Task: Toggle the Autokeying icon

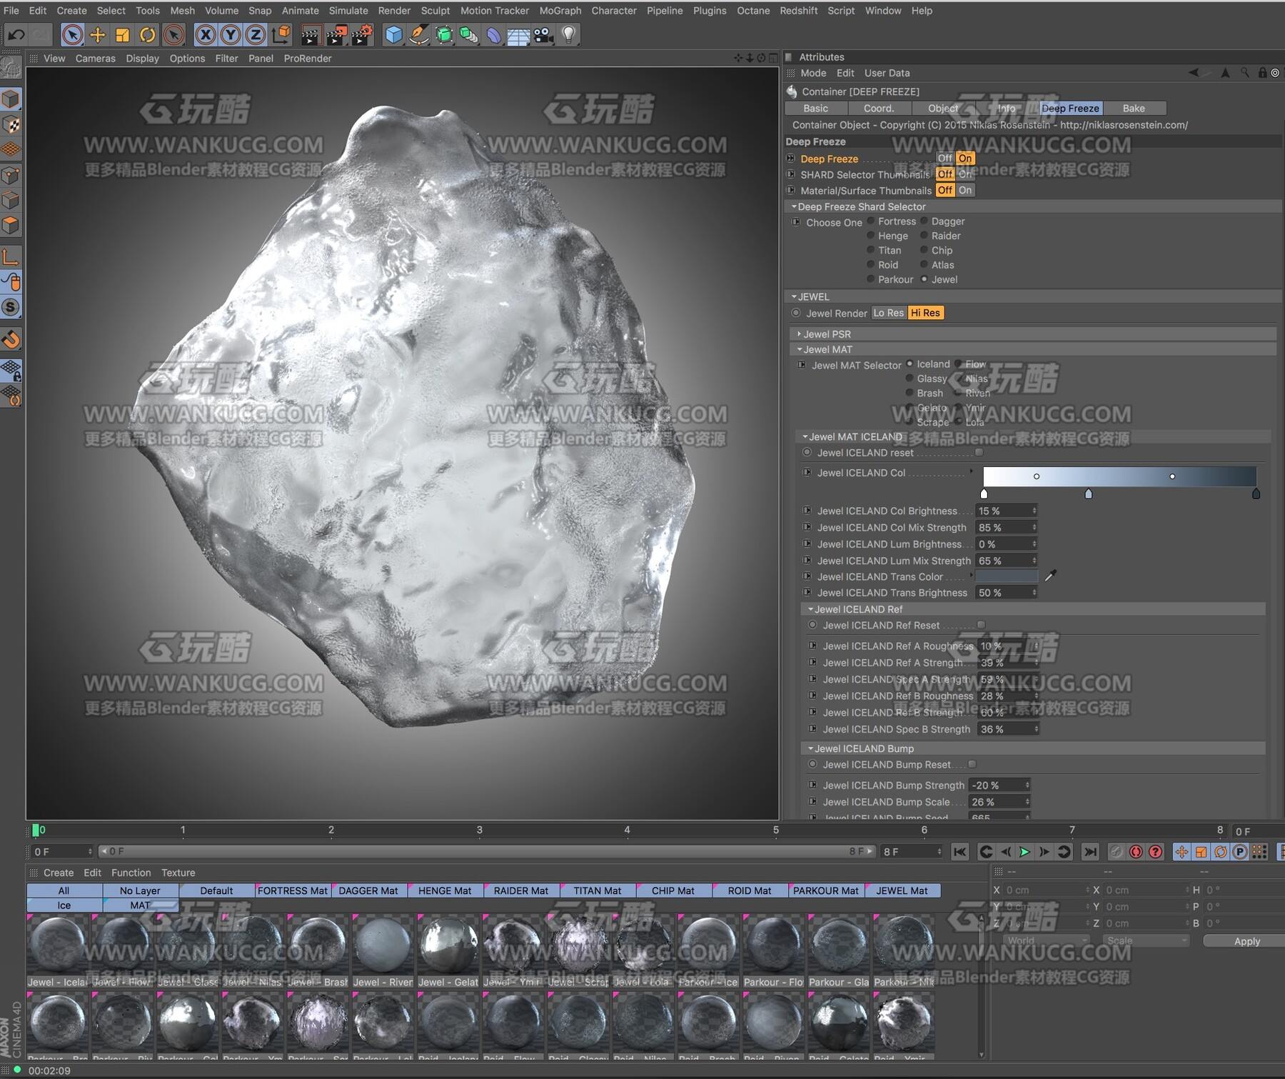Action: [1136, 851]
